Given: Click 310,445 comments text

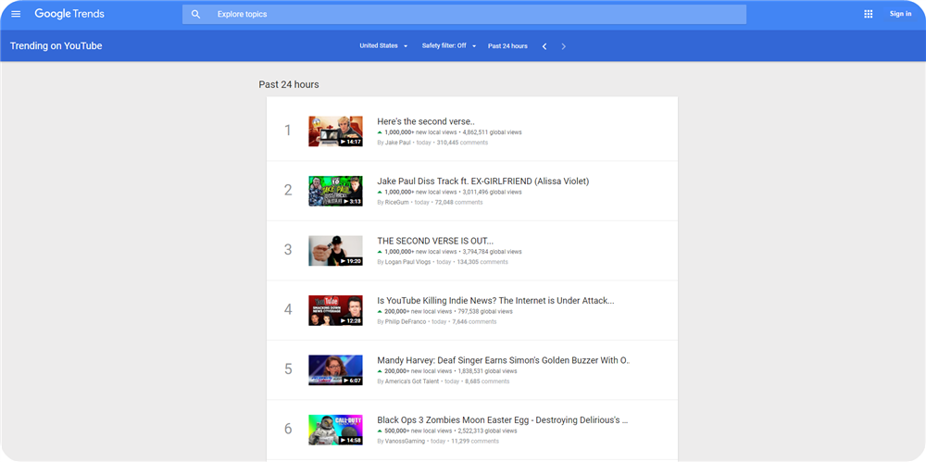Looking at the screenshot, I should tap(462, 143).
